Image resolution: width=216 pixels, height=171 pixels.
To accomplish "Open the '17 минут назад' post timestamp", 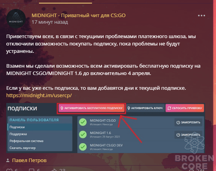I will 50,22.
